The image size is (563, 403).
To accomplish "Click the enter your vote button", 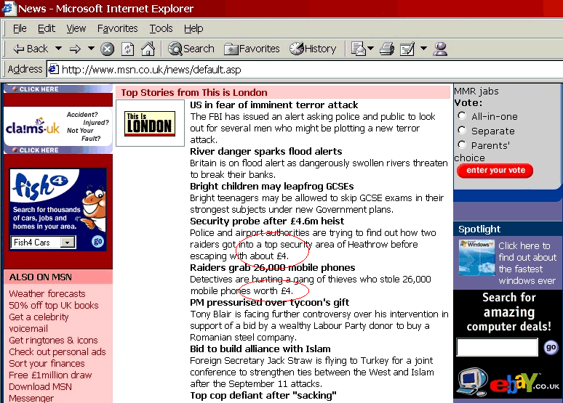I will point(495,171).
